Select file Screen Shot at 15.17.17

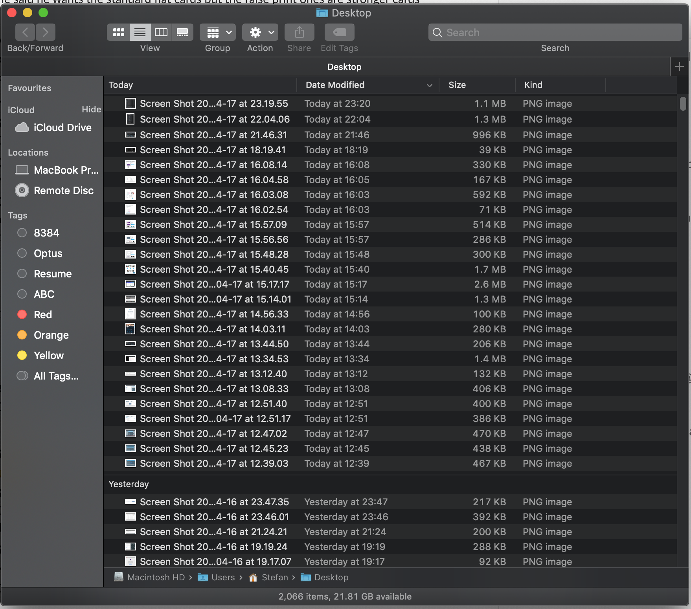[x=390, y=284]
